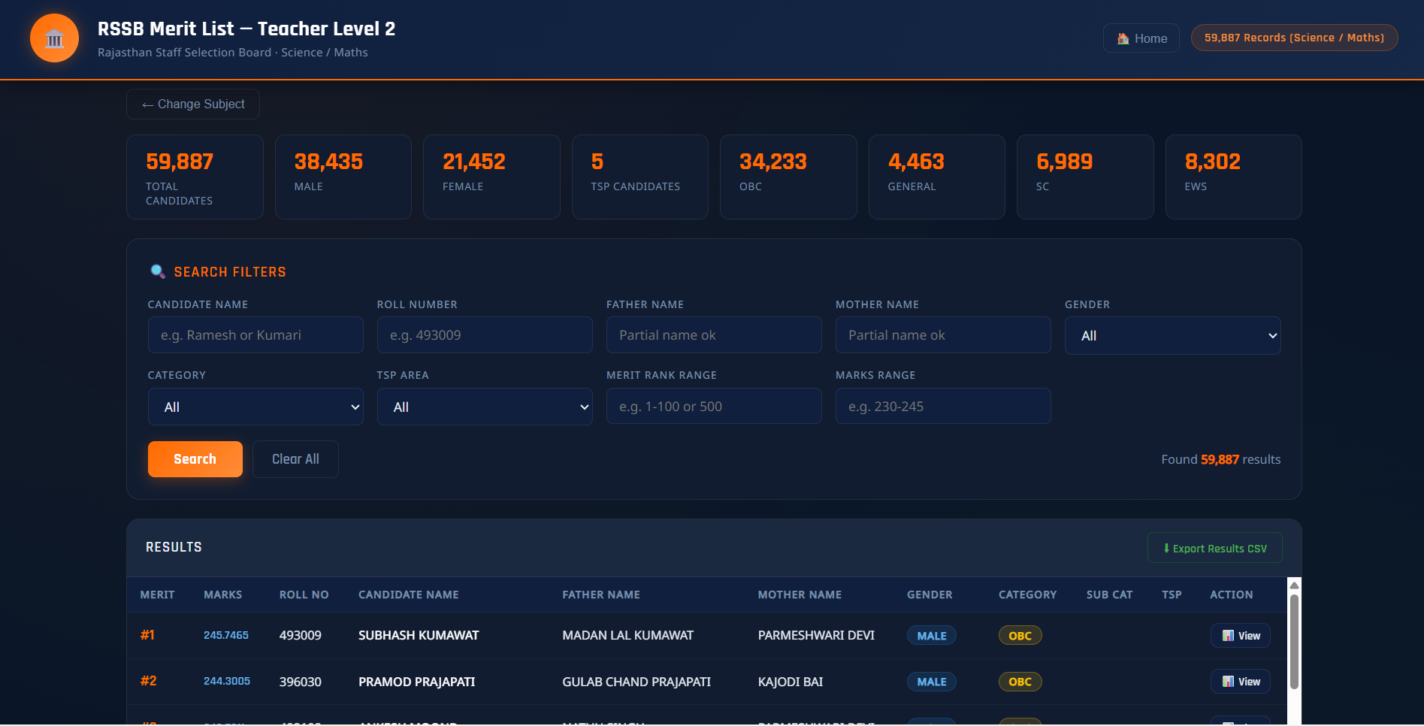
Task: Open the Gender dropdown
Action: point(1172,335)
